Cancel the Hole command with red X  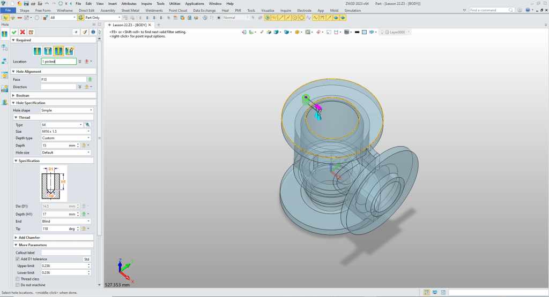[23, 32]
